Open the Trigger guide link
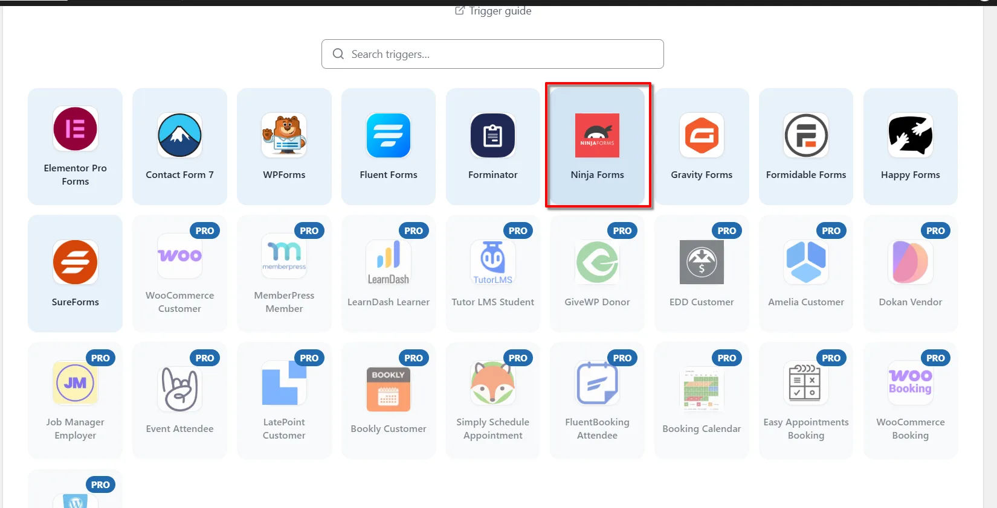The image size is (997, 508). 493,10
